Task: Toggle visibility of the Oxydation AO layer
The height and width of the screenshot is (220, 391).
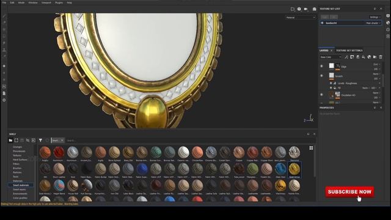Action: point(322,95)
